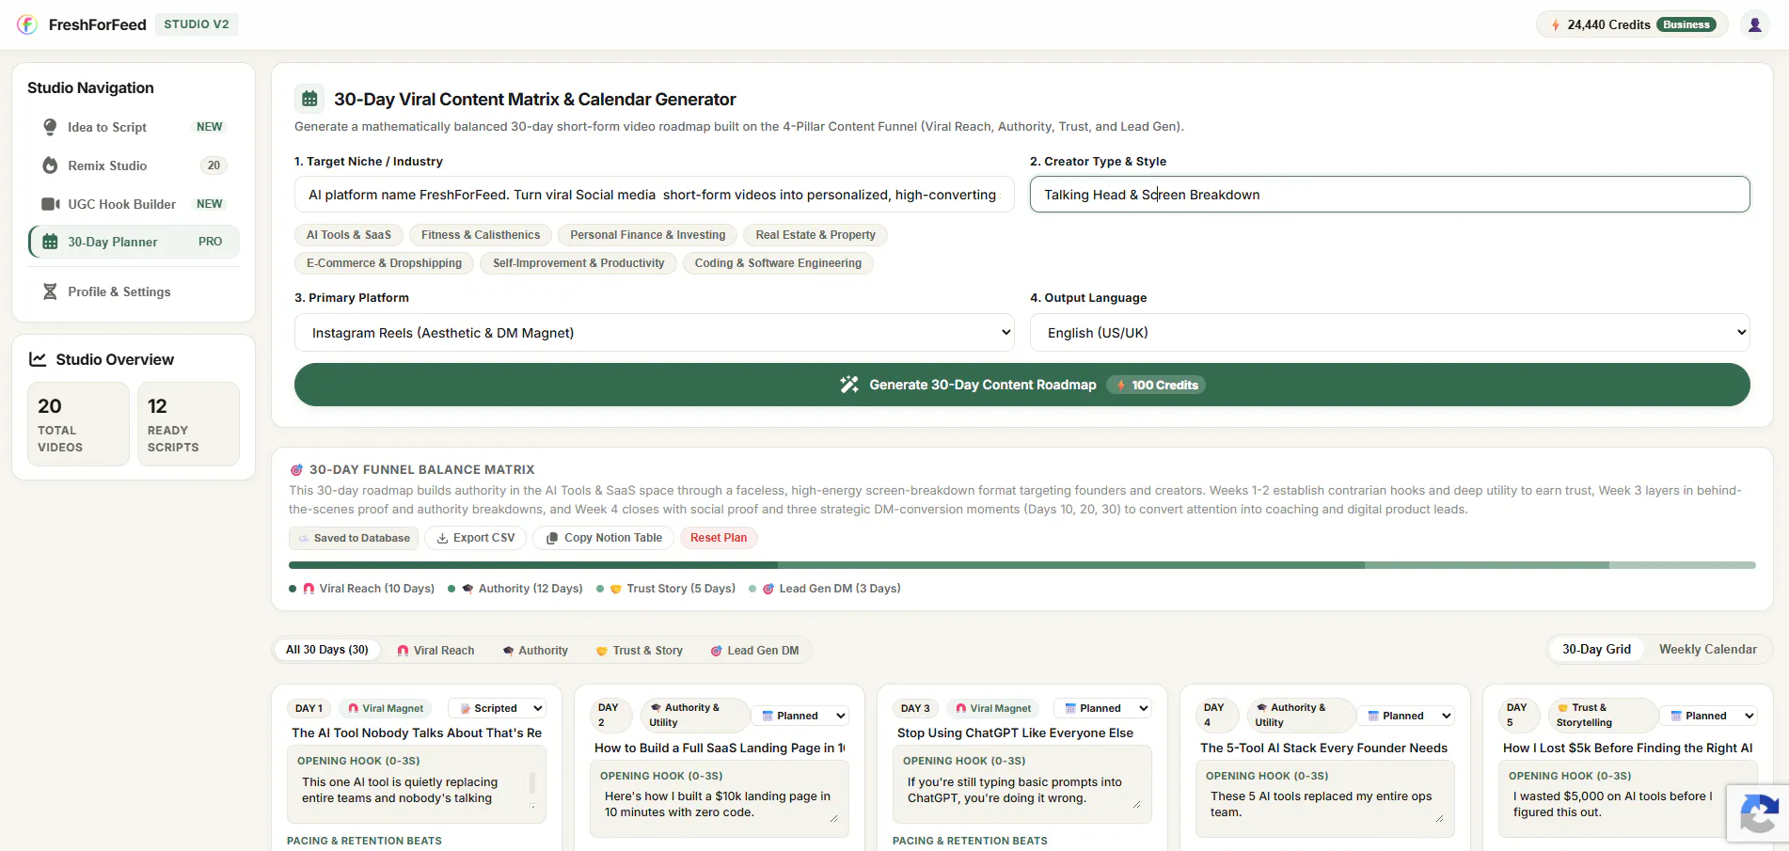
Task: Click the funnel balance progress bar
Action: coord(1022,565)
